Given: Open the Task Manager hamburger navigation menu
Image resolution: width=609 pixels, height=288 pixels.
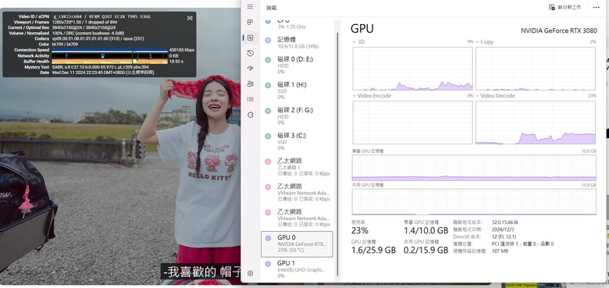Looking at the screenshot, I should [x=250, y=7].
